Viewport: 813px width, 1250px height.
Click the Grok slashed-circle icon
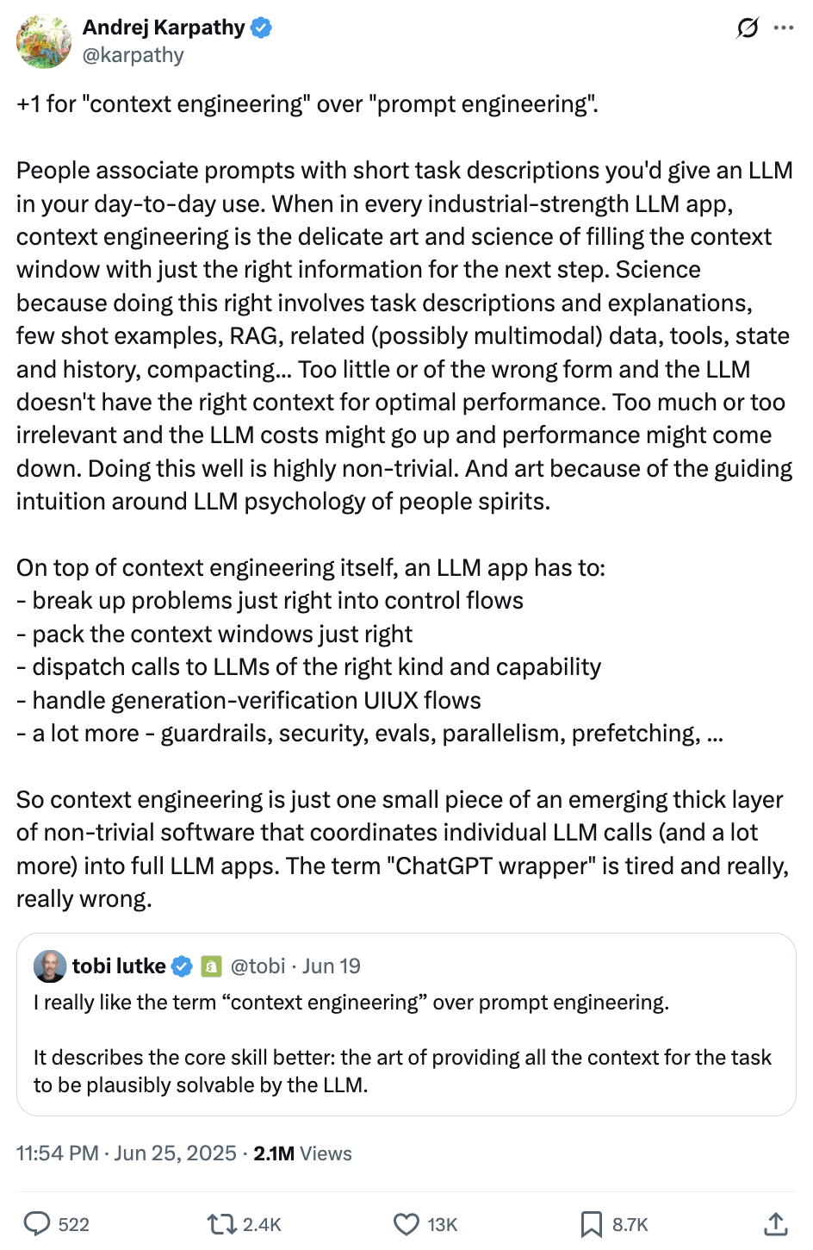pos(747,28)
